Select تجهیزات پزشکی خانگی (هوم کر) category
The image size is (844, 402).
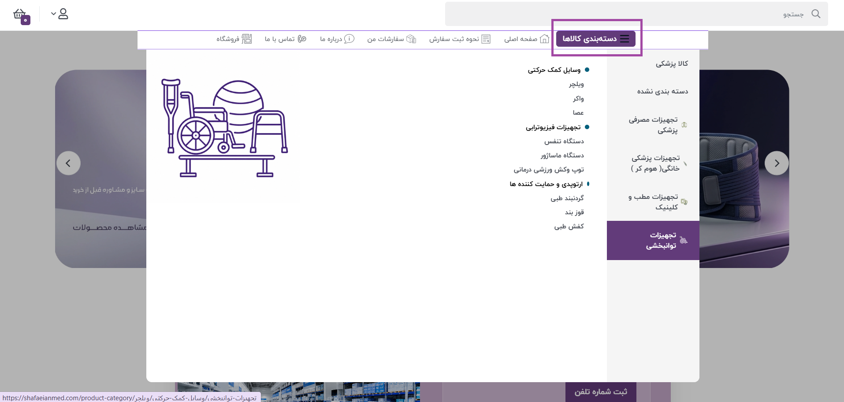(655, 163)
